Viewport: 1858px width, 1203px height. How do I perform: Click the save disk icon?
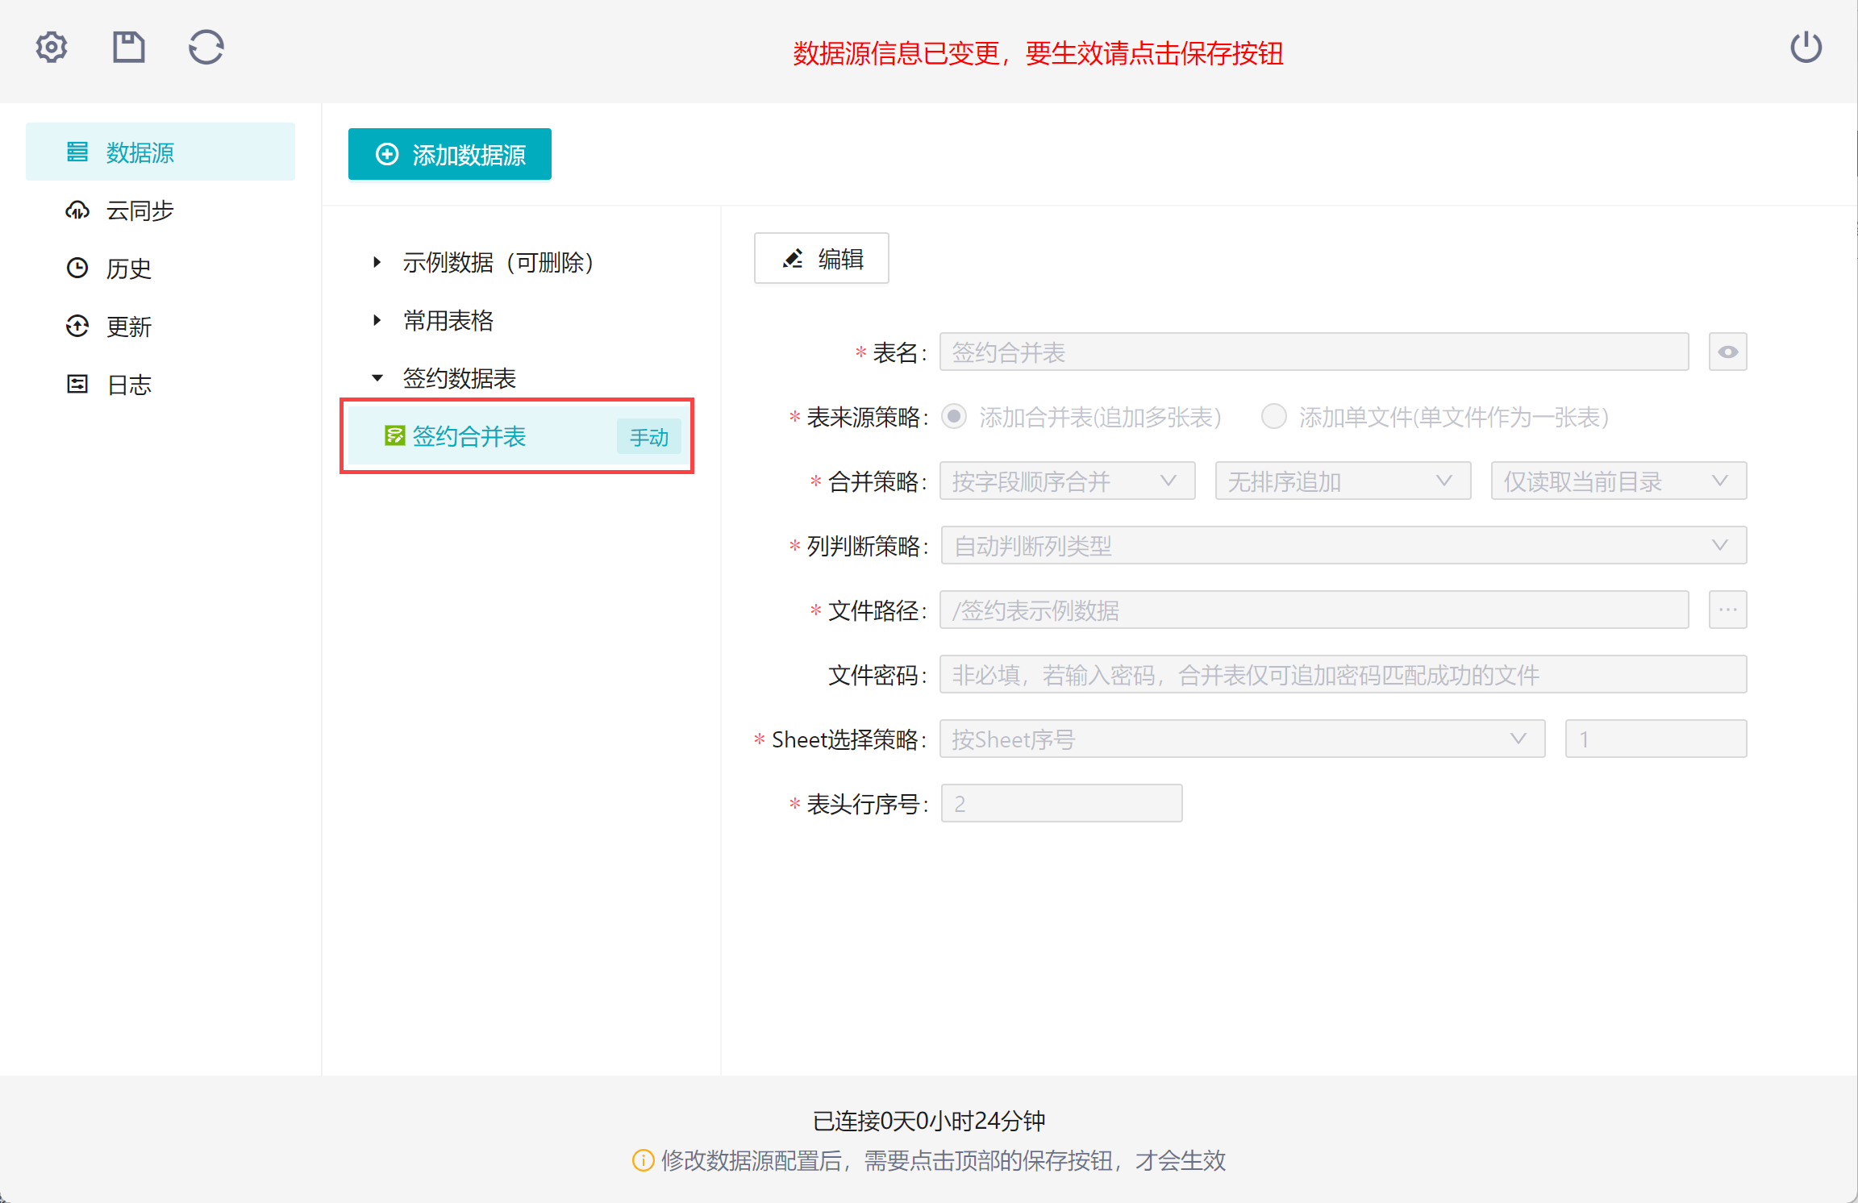click(128, 48)
